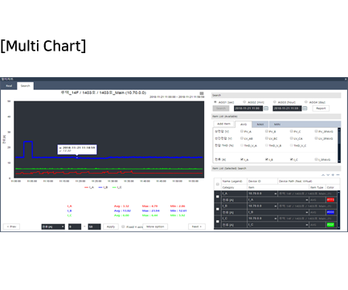Open the chart hamburger menu icon
348x290 pixels.
click(202, 93)
